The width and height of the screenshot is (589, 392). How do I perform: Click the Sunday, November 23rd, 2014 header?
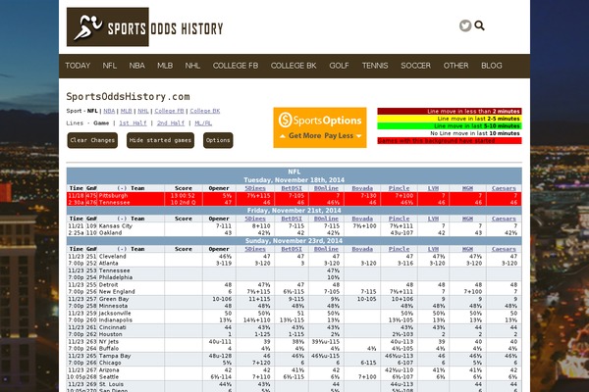(294, 241)
